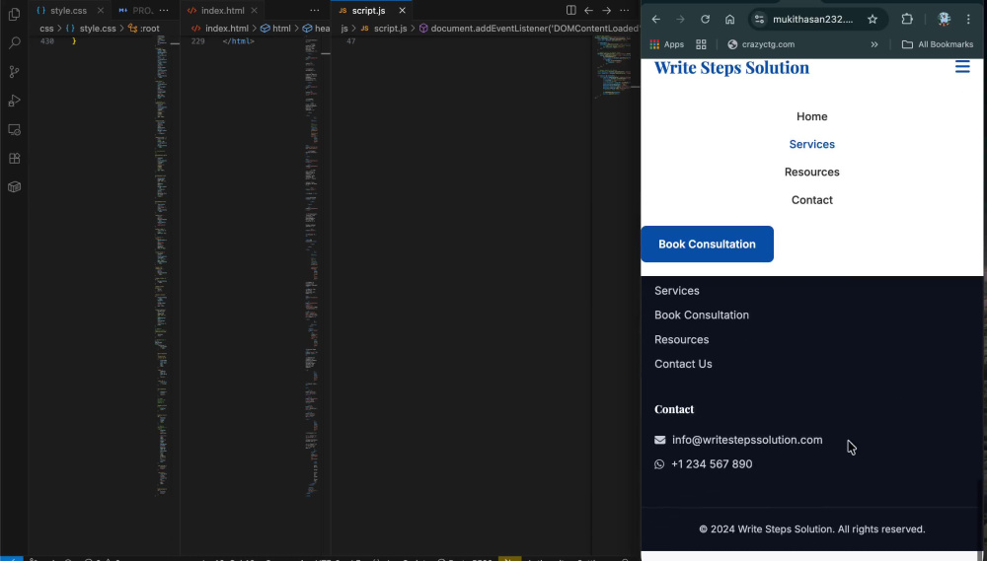Reload the browser page
Image resolution: width=987 pixels, height=561 pixels.
pos(705,20)
